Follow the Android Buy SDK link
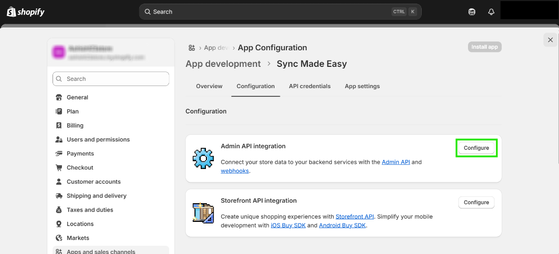The image size is (559, 254). pos(343,225)
